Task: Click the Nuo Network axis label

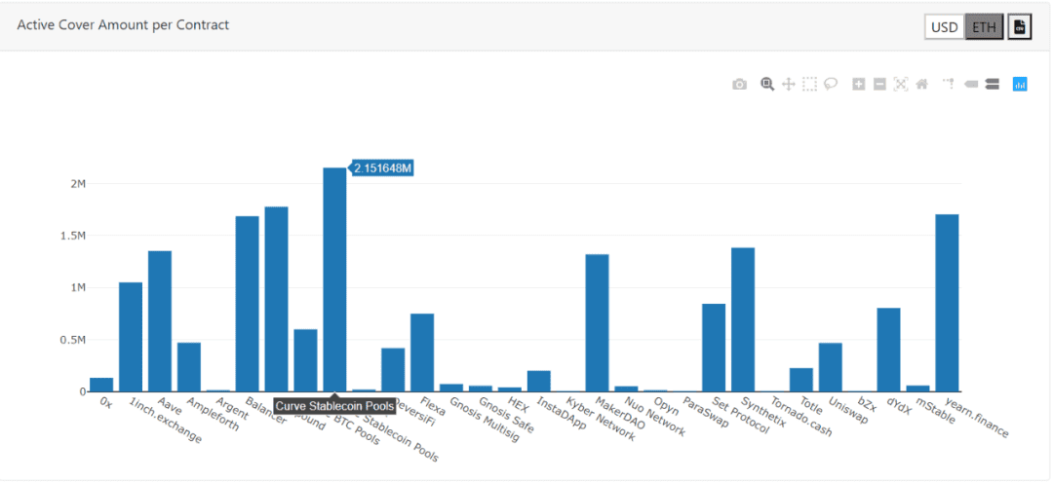Action: 655,418
